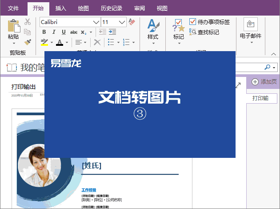
Task: Click the Delete X icon
Action: pos(97,42)
